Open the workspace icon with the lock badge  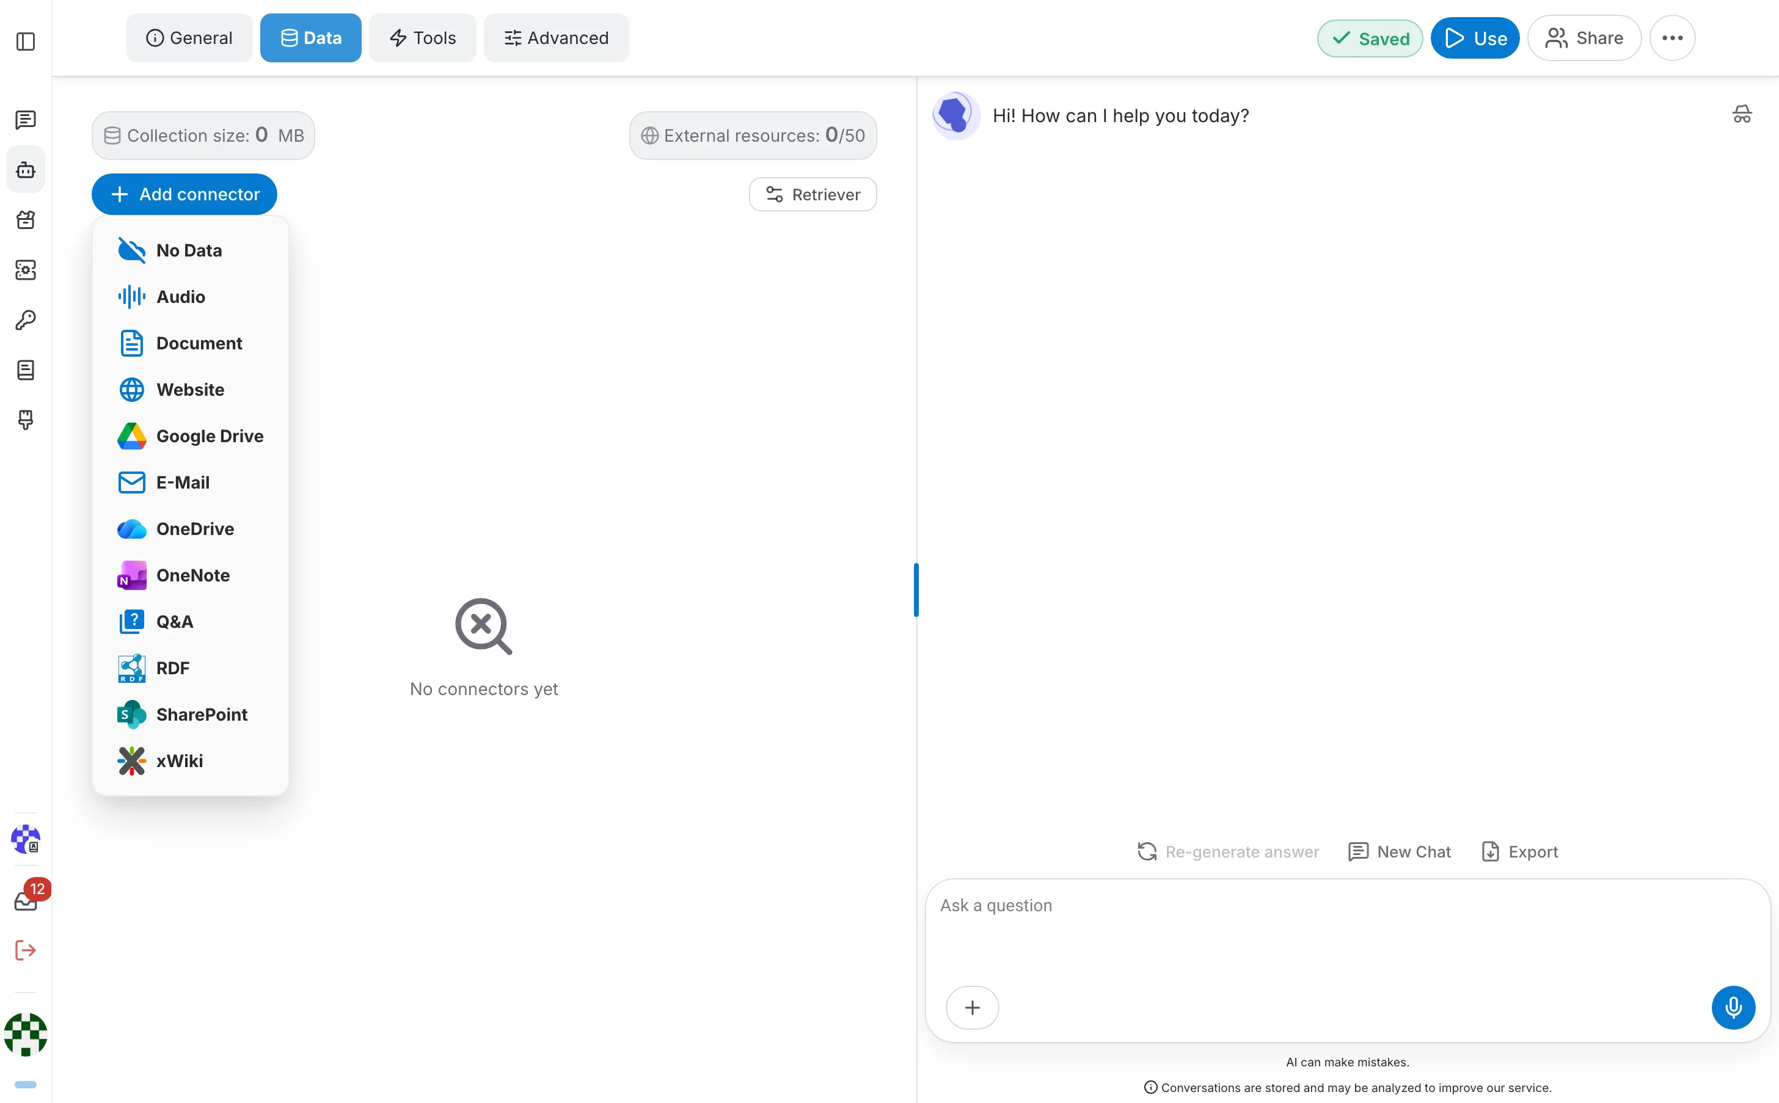[26, 840]
